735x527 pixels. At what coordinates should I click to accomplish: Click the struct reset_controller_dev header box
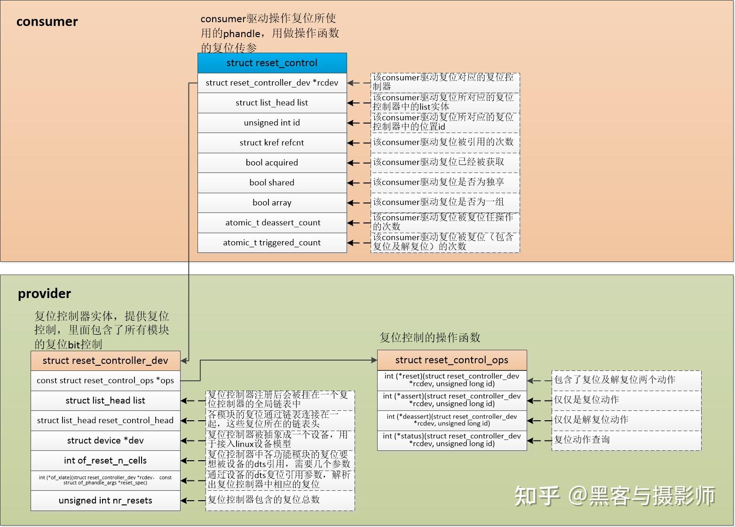105,360
